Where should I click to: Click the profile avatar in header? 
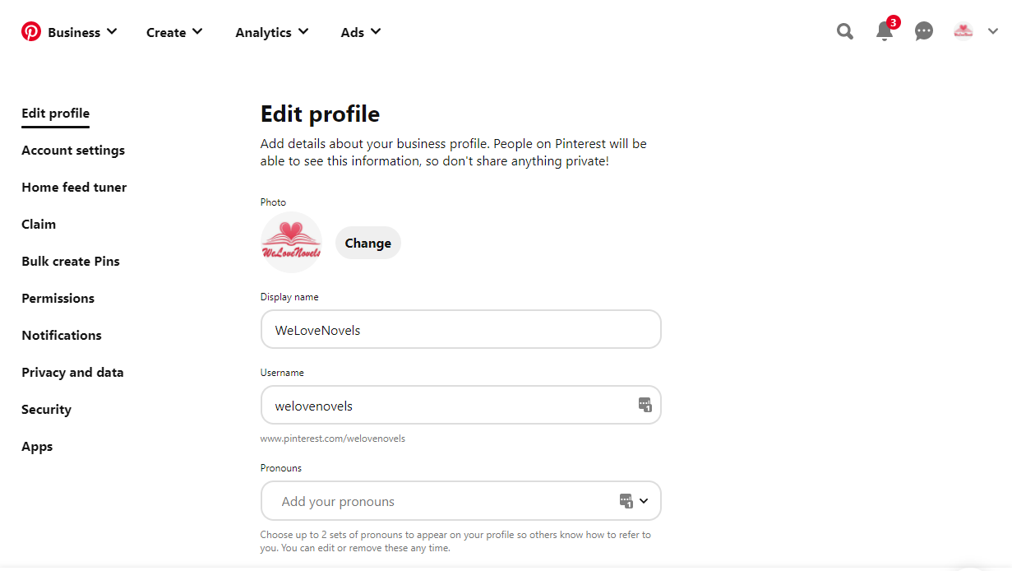[963, 32]
